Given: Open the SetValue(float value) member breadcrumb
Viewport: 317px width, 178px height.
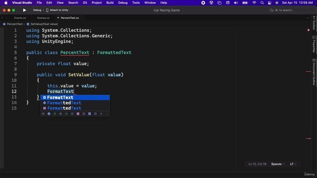Looking at the screenshot, I should (x=42, y=24).
